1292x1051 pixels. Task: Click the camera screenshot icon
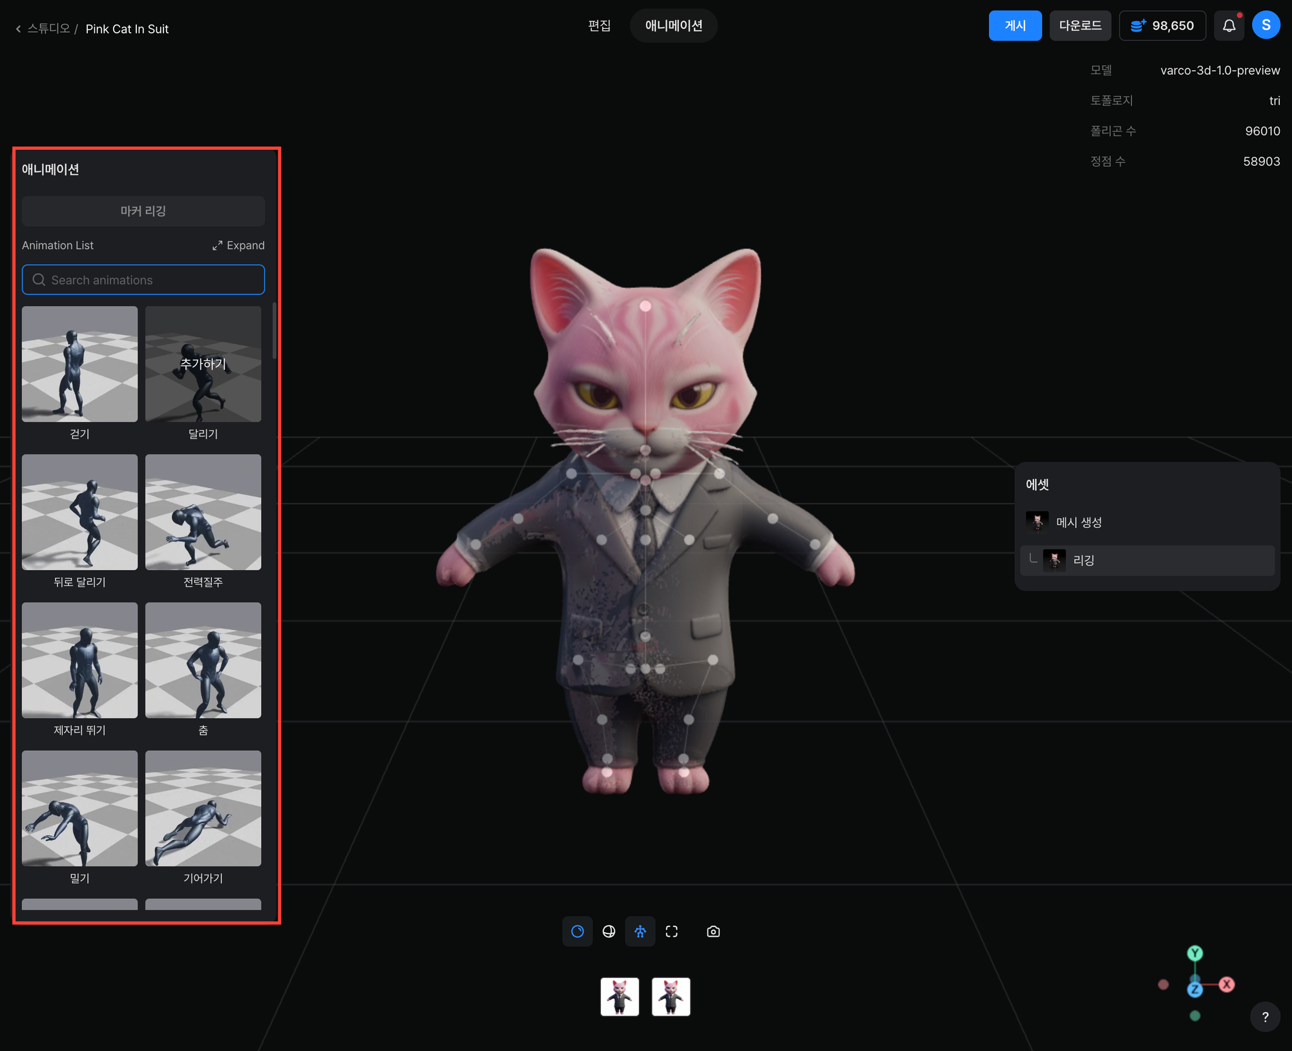pyautogui.click(x=713, y=931)
